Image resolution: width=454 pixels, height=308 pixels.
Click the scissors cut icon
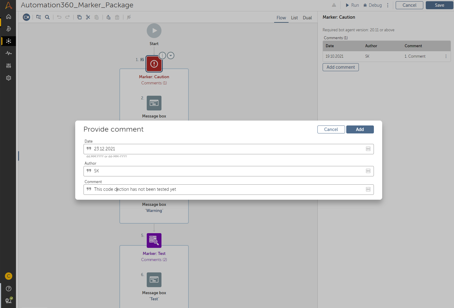coord(88,17)
